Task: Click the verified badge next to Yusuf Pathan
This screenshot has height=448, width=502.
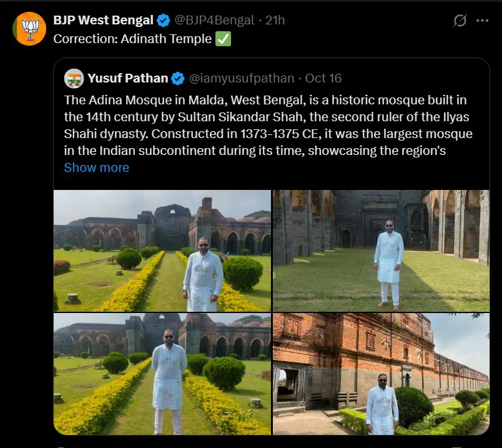Action: coord(178,78)
